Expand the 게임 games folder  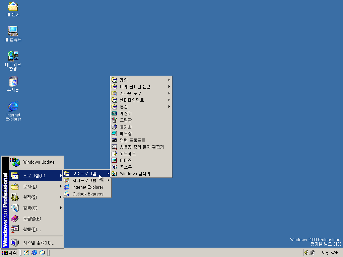[141, 80]
